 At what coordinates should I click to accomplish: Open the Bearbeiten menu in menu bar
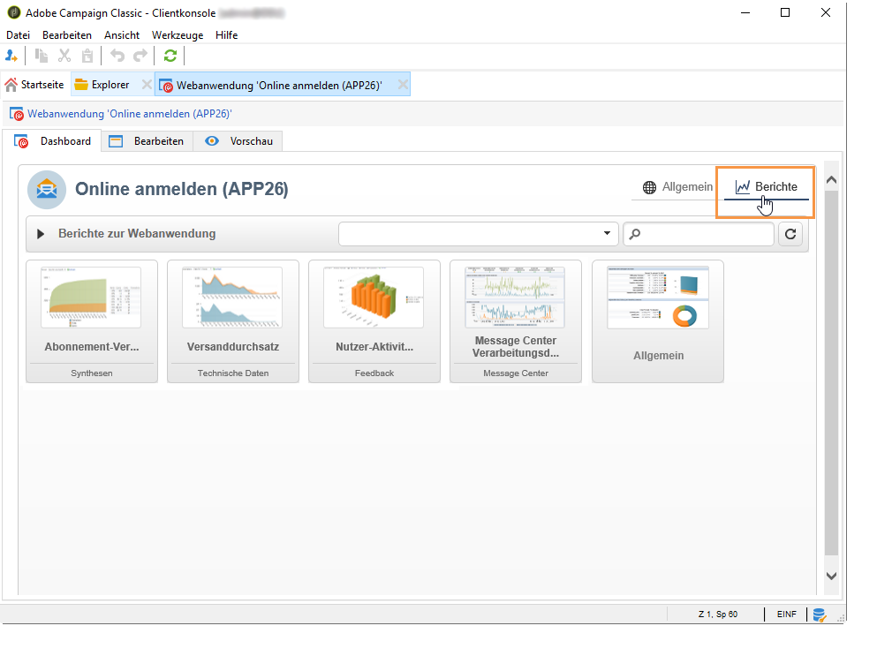(x=67, y=35)
